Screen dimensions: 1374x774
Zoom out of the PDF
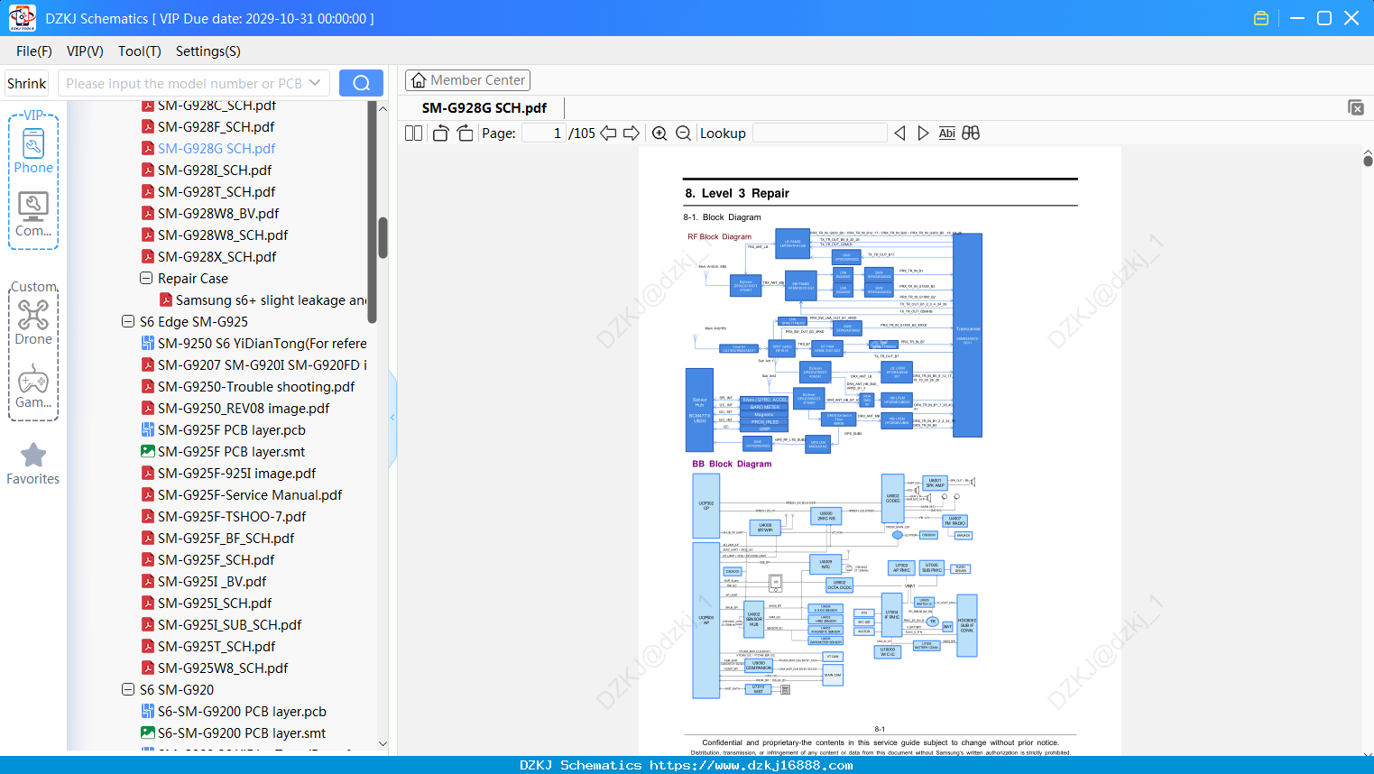coord(684,134)
